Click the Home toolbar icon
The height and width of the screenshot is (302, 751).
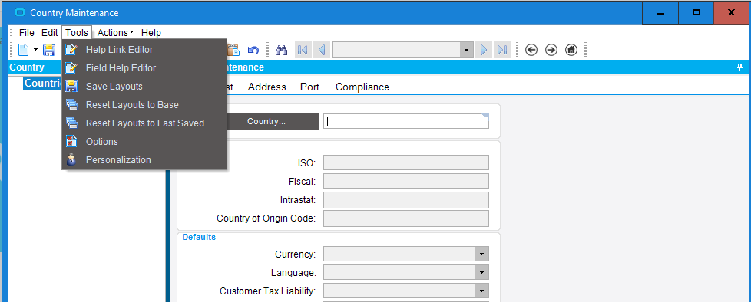click(571, 50)
